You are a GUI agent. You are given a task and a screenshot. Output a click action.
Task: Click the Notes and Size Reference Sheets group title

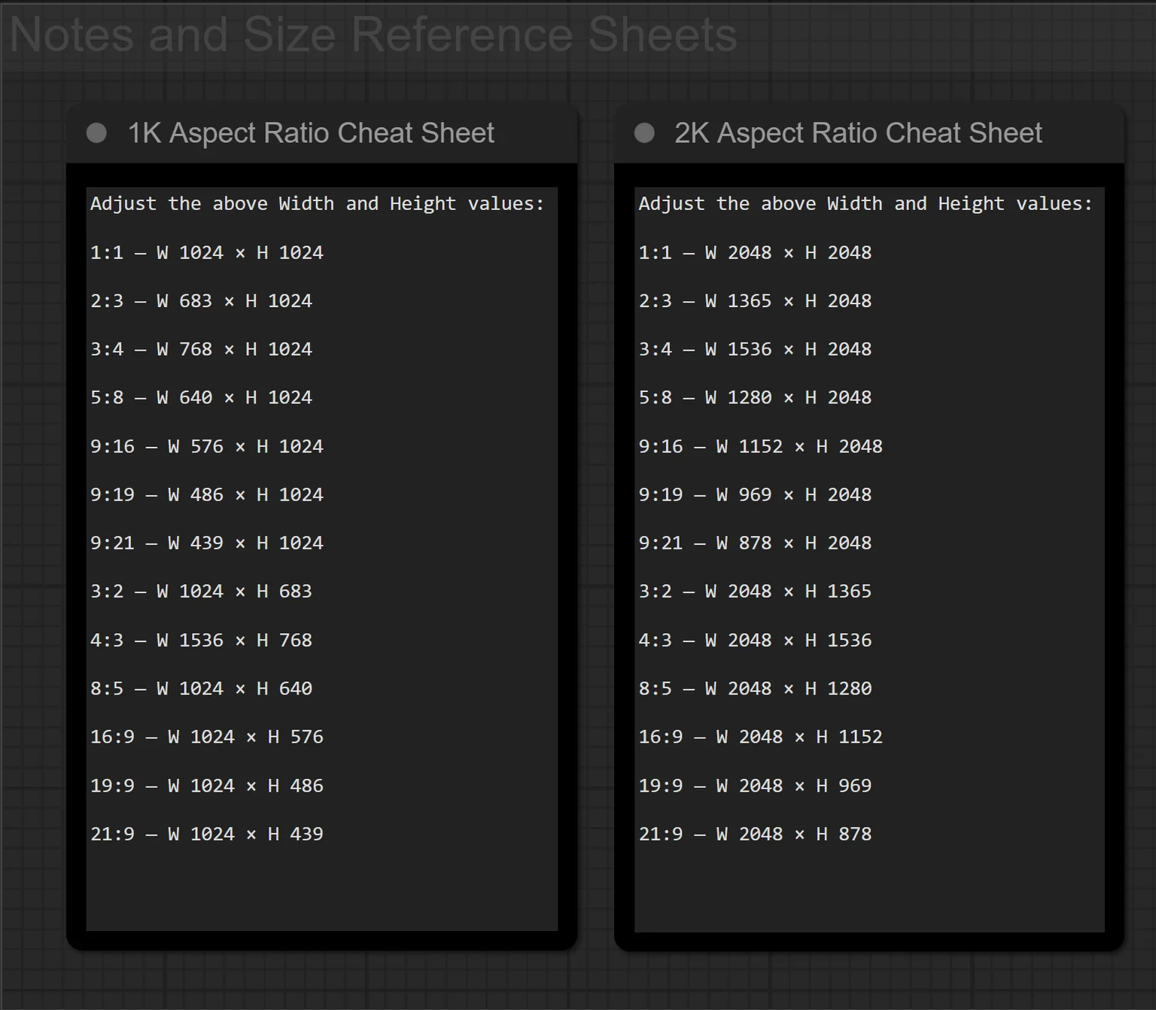(x=373, y=35)
